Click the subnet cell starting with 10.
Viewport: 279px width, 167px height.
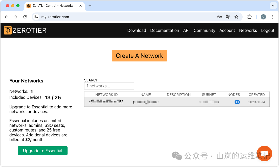(209, 102)
